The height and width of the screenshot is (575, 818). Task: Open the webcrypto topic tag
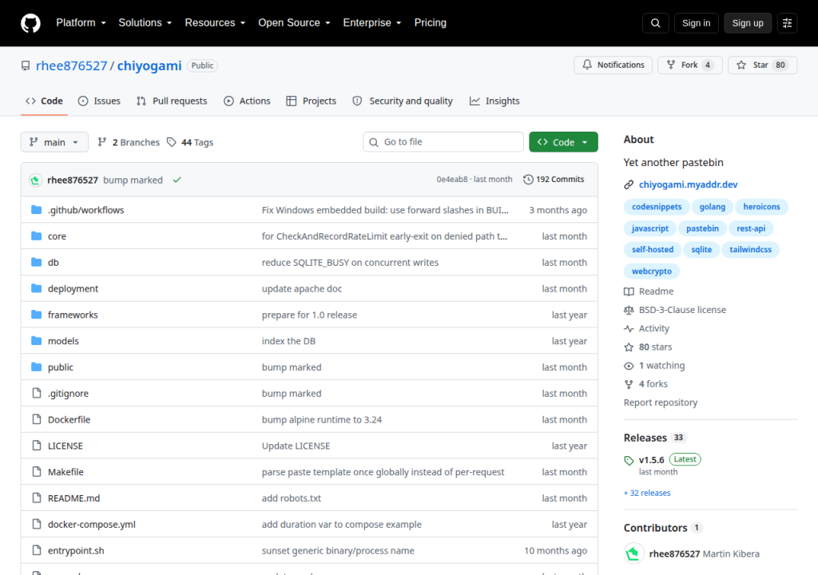pos(652,272)
